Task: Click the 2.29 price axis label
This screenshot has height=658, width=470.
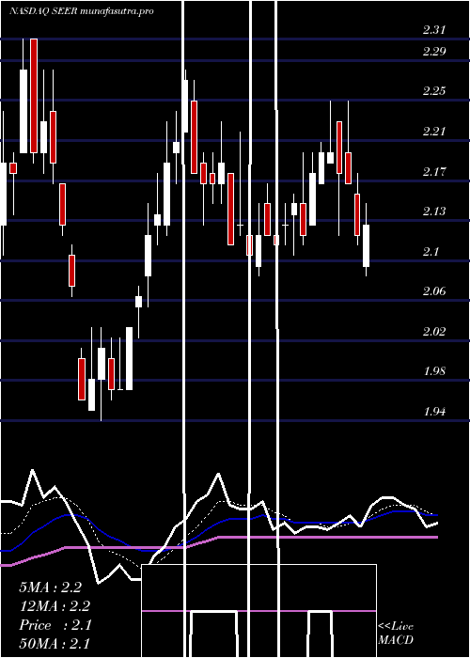Action: click(x=433, y=51)
